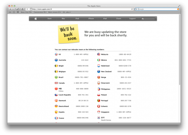
Task: Open the Reading List glasses icon
Action: pos(10,12)
